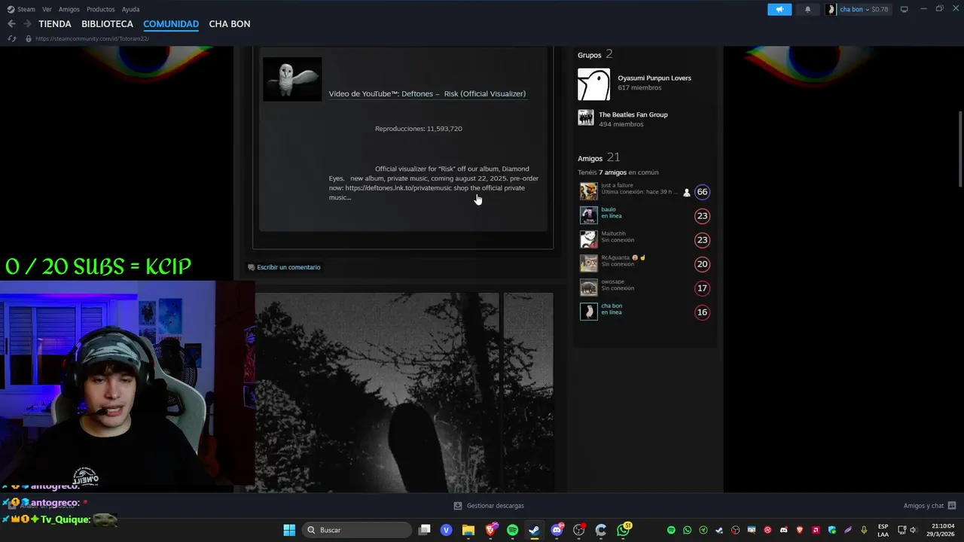This screenshot has width=964, height=542.
Task: Open Amigos y chat panel
Action: [x=929, y=506]
